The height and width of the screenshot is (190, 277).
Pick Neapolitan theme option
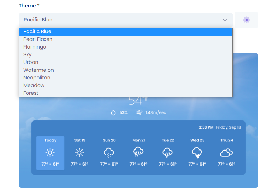coord(126,78)
